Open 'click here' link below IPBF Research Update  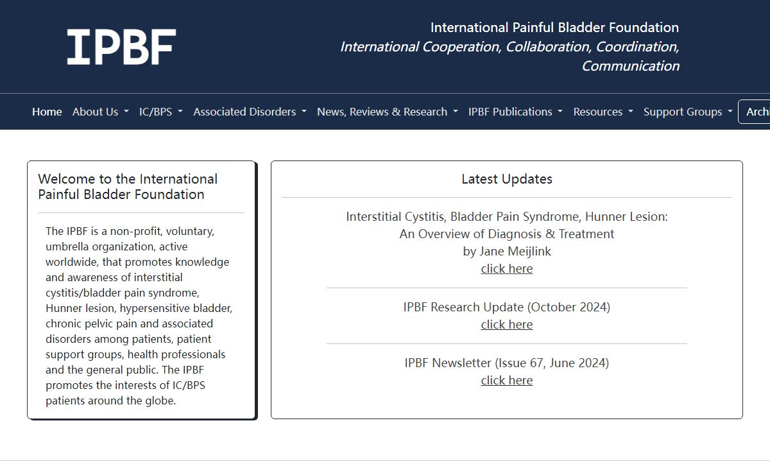tap(506, 325)
